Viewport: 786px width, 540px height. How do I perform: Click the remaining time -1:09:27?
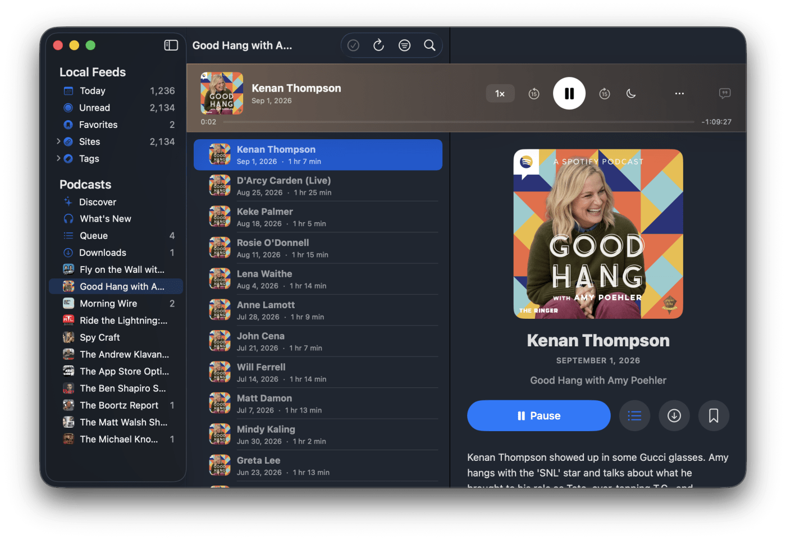(716, 122)
